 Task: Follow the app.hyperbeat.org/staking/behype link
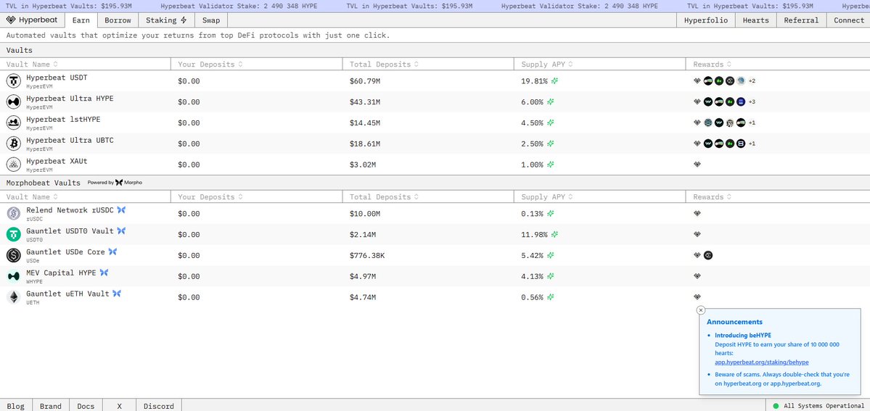coord(761,362)
